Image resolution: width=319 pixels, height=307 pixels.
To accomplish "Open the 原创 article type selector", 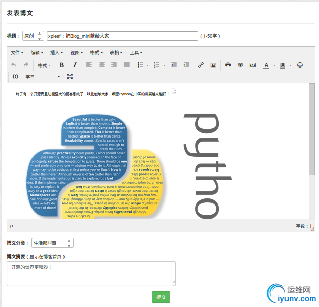I will click(x=33, y=36).
